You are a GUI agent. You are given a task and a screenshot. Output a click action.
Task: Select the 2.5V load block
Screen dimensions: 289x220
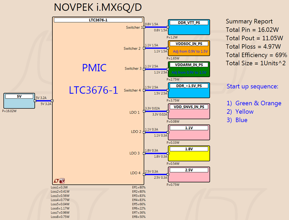(x=189, y=174)
